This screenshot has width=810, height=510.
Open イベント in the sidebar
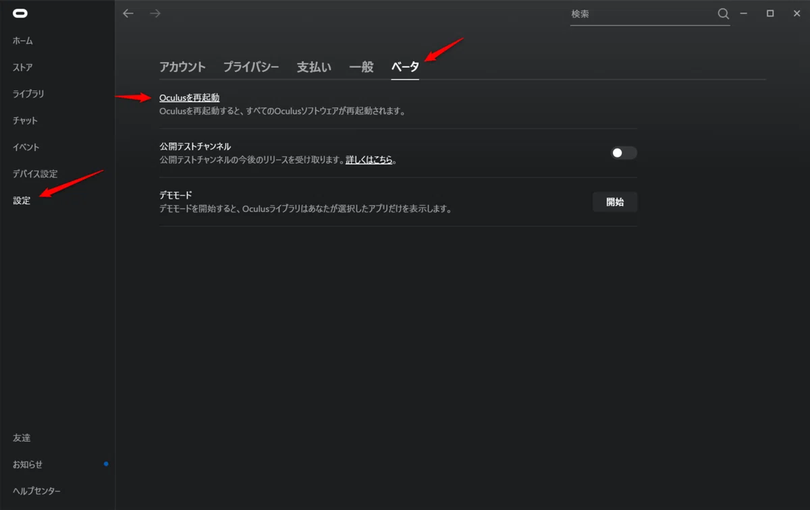[x=26, y=147]
